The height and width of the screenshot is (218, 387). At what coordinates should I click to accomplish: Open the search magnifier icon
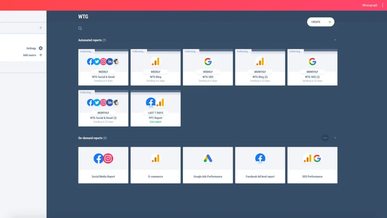[80, 28]
